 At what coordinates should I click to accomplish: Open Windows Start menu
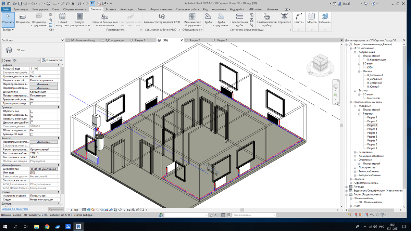[5, 227]
